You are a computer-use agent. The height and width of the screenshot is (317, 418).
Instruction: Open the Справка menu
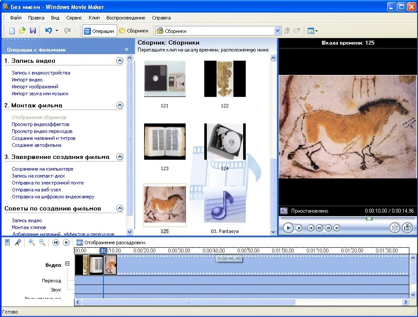click(x=161, y=18)
